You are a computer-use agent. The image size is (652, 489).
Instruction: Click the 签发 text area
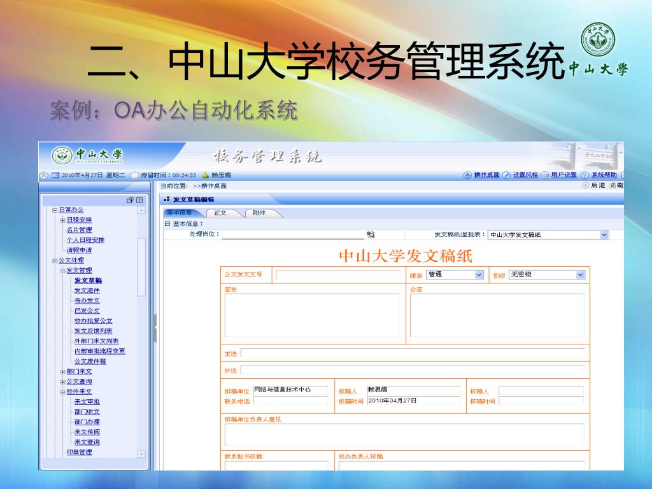(x=312, y=315)
